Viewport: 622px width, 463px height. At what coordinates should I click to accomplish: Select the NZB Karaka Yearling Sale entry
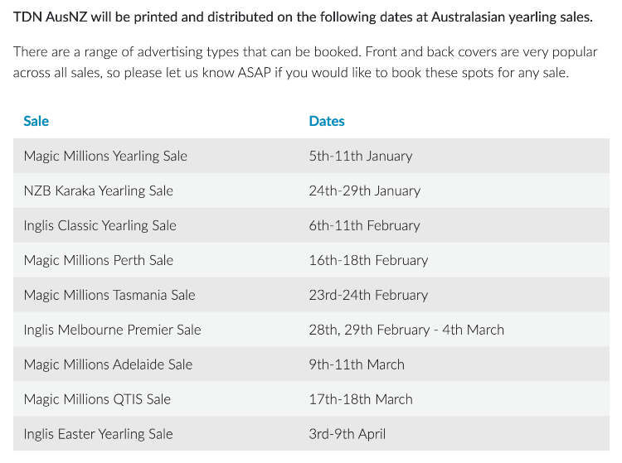click(99, 191)
